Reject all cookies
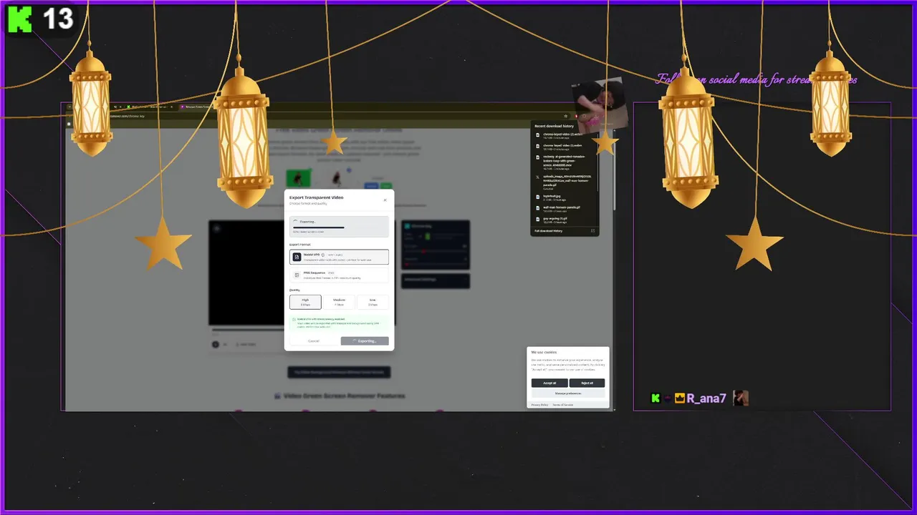 [x=587, y=383]
